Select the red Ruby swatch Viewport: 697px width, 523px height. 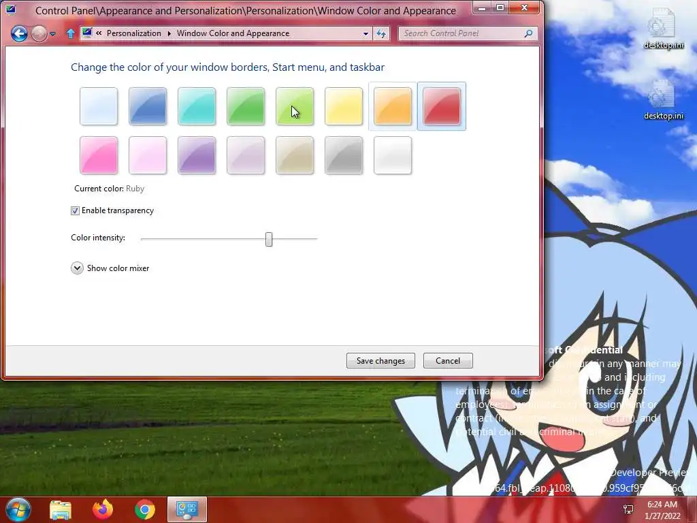441,106
